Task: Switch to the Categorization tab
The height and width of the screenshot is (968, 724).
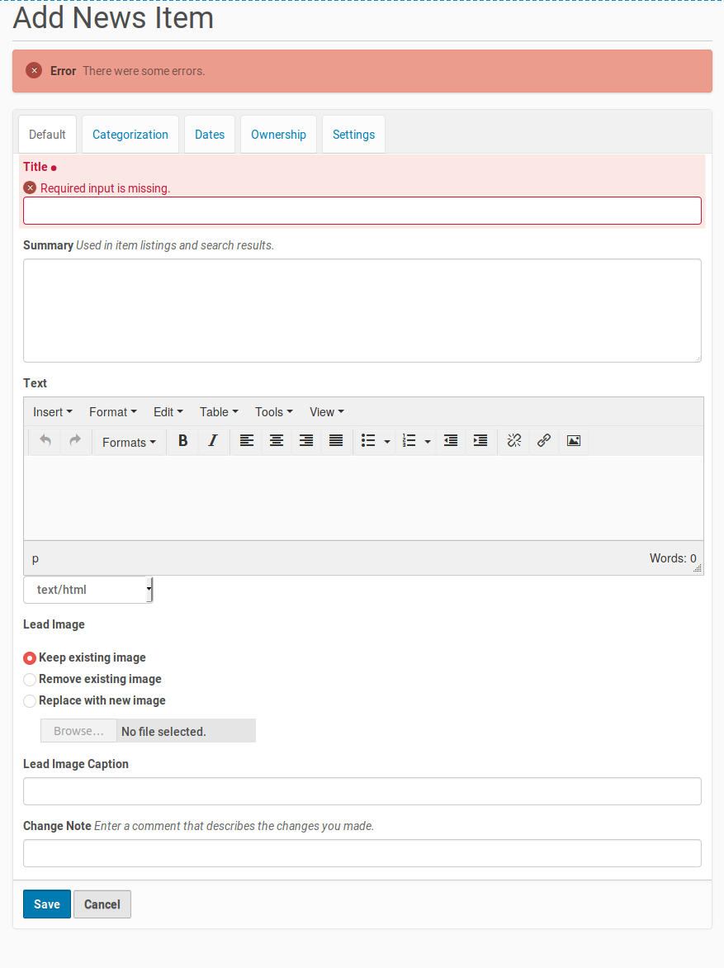Action: (x=130, y=134)
